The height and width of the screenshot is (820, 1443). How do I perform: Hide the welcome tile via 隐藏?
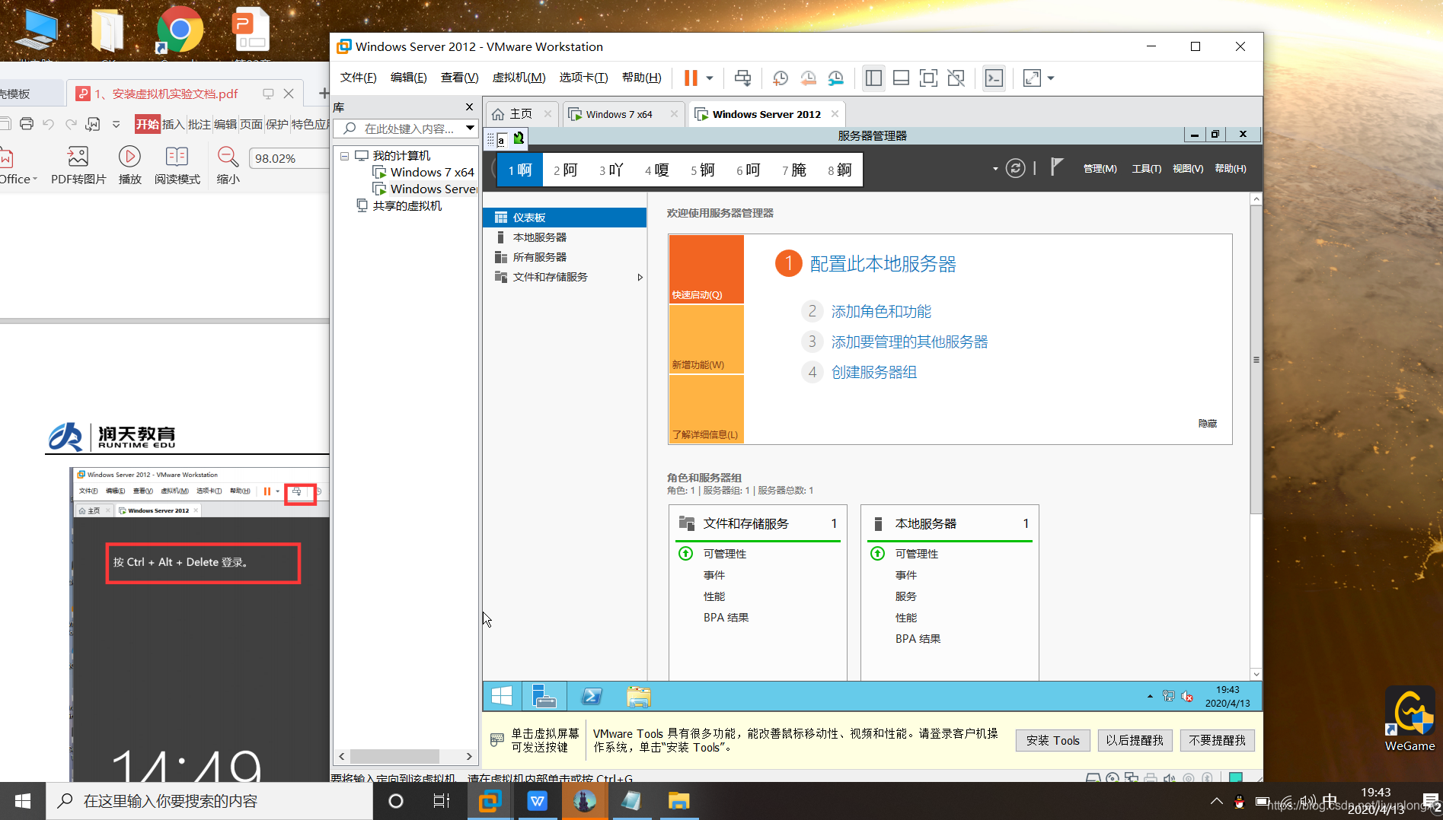(x=1207, y=424)
